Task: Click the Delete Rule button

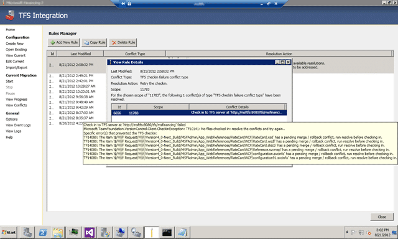Action: click(123, 42)
